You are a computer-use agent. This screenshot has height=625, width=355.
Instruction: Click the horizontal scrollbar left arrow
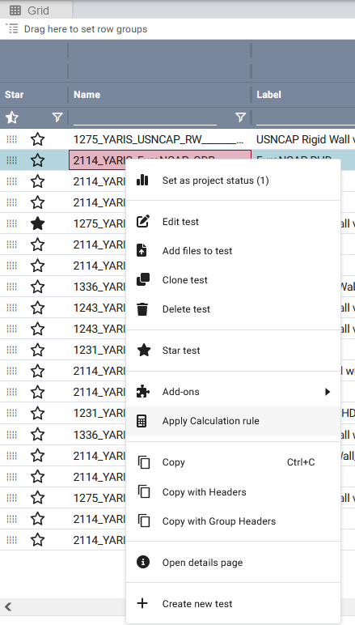(8, 607)
